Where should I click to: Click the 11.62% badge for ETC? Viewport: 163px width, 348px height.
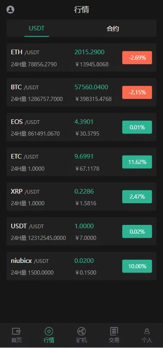[x=137, y=162]
